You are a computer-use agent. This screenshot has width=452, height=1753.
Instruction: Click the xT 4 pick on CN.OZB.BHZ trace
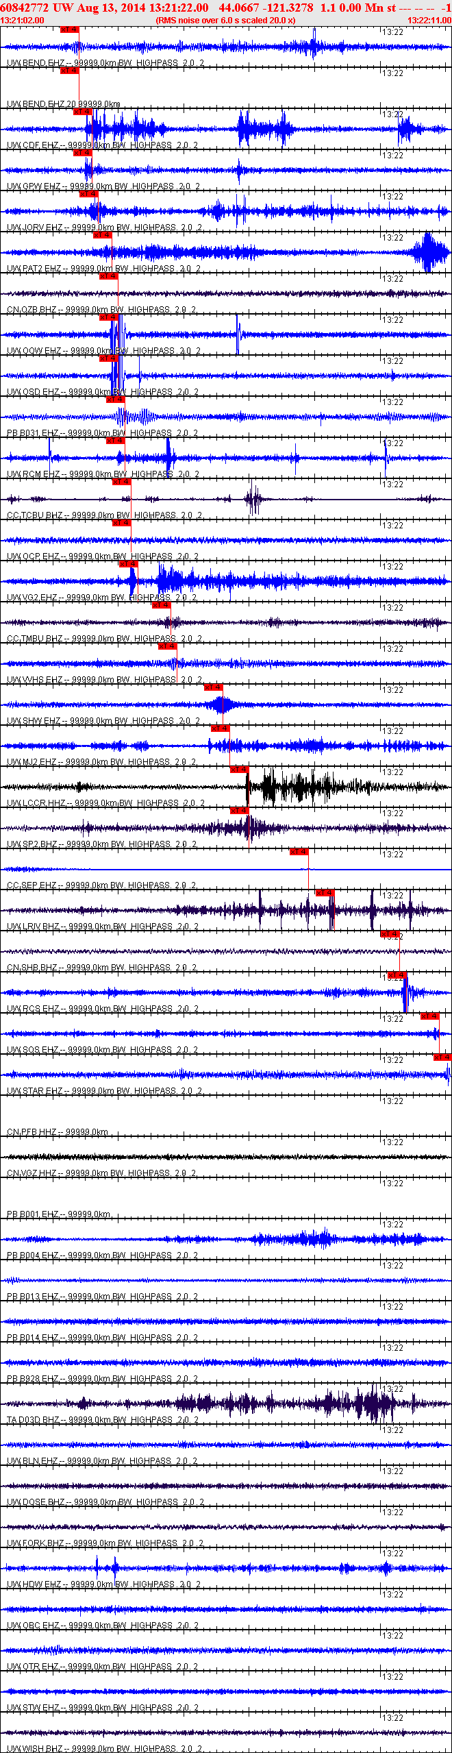tap(109, 276)
